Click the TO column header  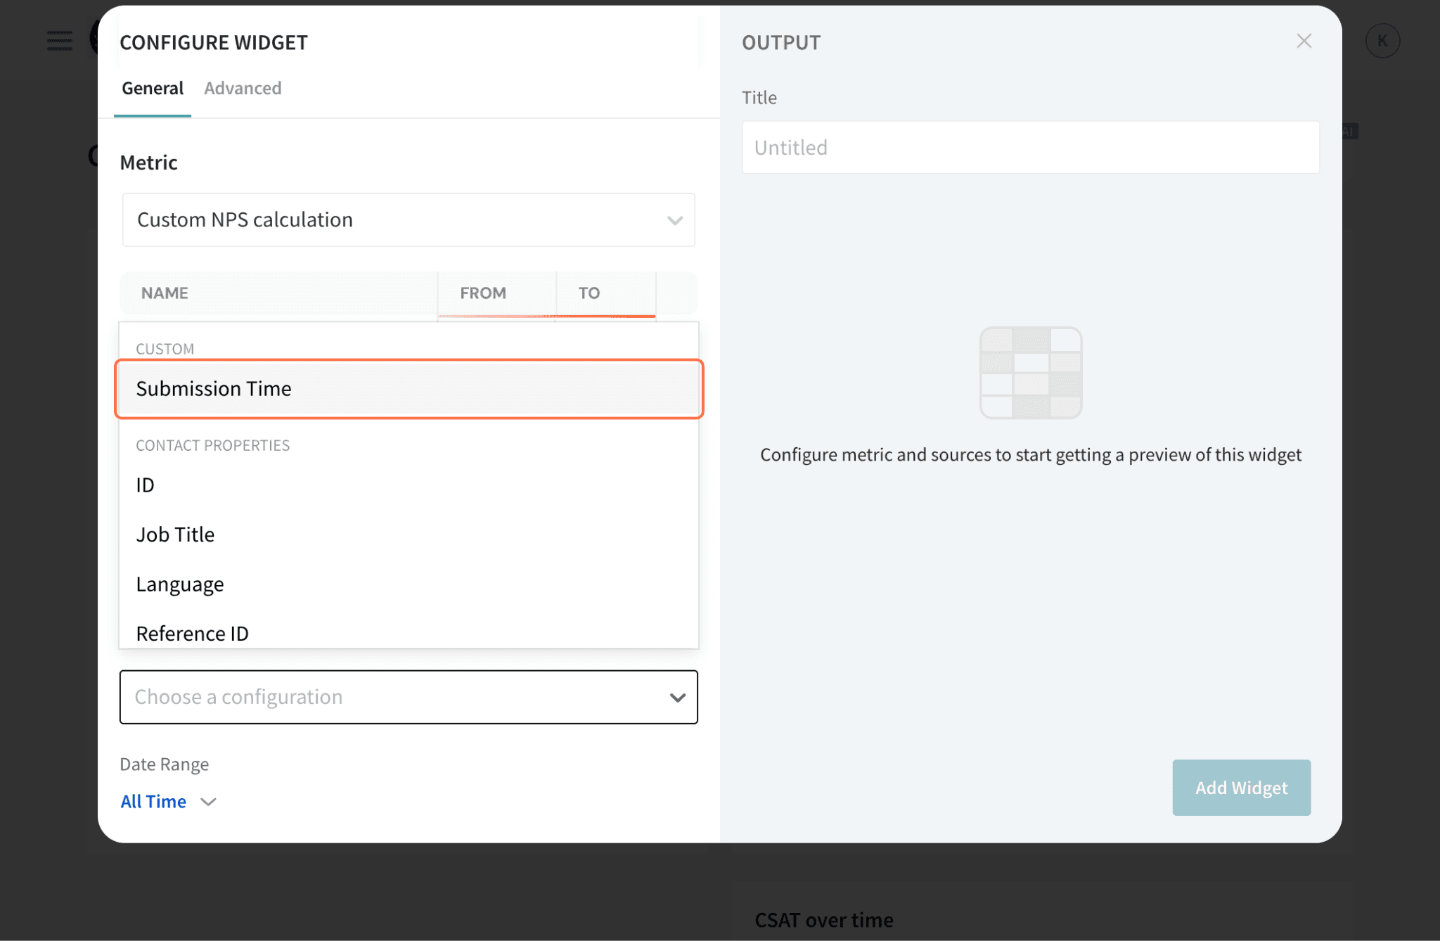pos(589,293)
